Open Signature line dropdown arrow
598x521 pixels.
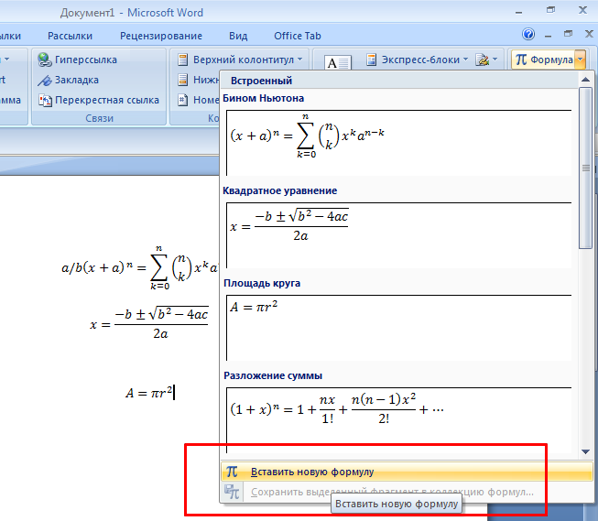(495, 60)
